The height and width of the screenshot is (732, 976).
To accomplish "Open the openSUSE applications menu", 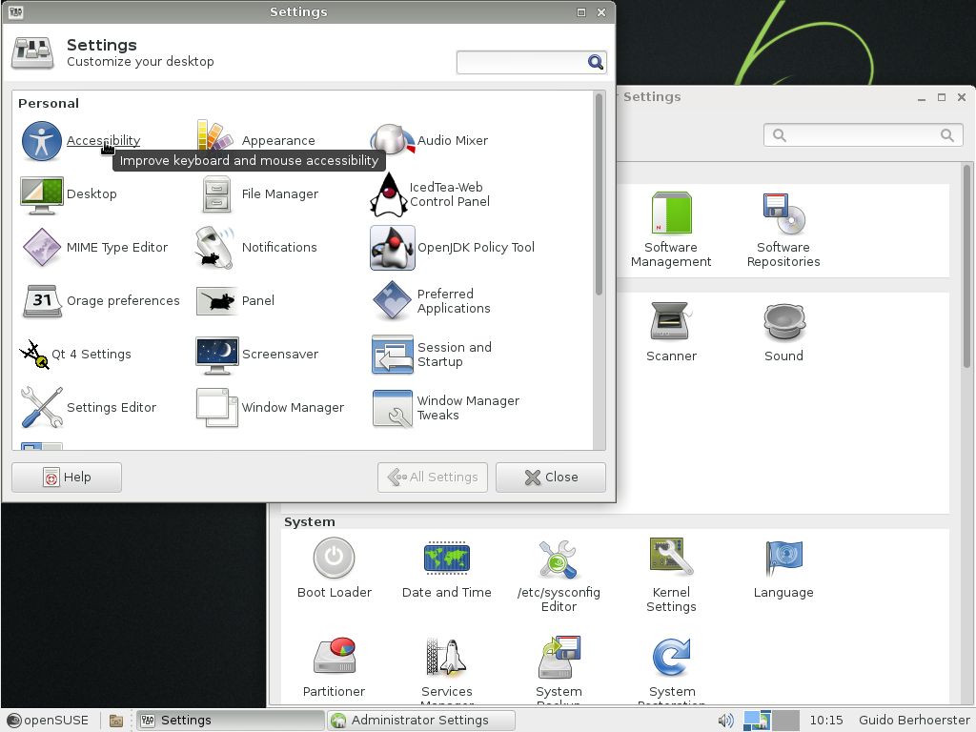I will point(48,721).
